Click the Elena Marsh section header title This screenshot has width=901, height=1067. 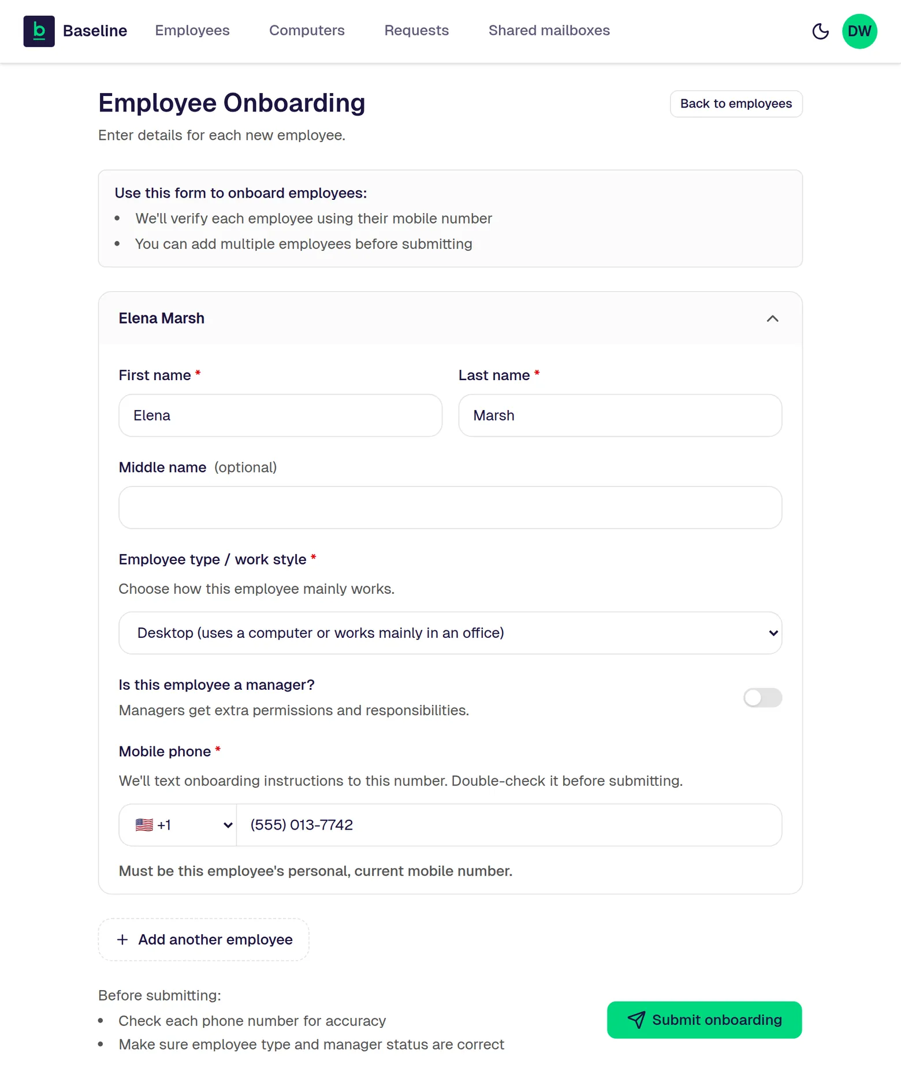pyautogui.click(x=162, y=318)
